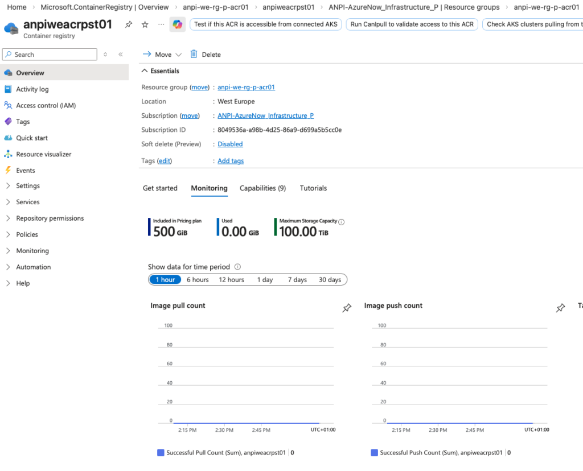Choose the 1 day time period
Screen dimensions: 583x471
[x=265, y=280]
